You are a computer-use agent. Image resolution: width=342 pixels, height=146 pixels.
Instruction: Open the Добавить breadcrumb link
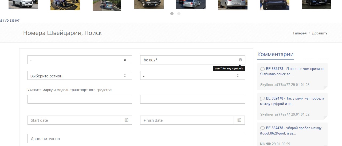(320, 33)
